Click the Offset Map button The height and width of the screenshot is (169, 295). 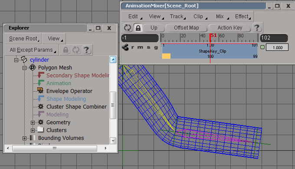pyautogui.click(x=187, y=28)
